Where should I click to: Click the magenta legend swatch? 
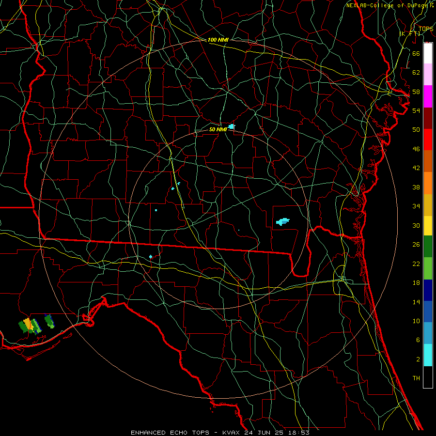[428, 96]
